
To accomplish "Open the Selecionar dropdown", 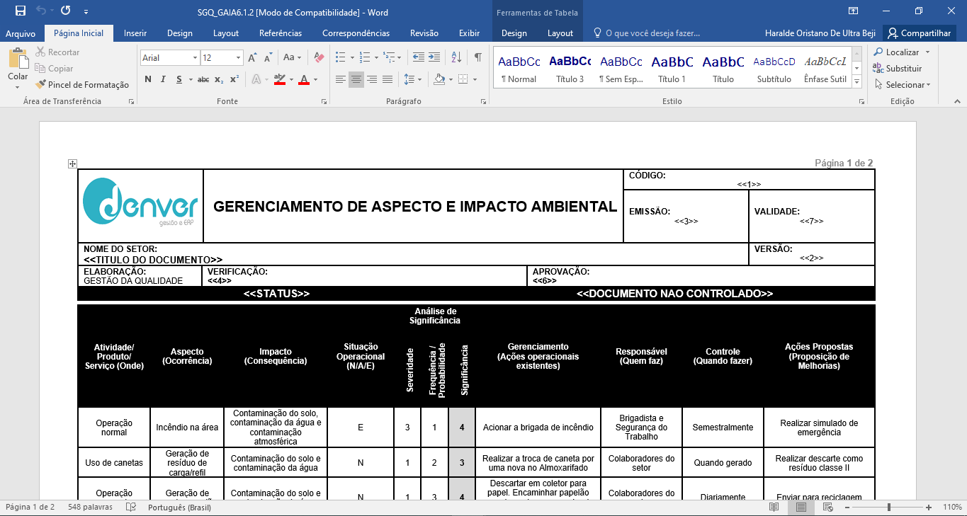I will (901, 85).
